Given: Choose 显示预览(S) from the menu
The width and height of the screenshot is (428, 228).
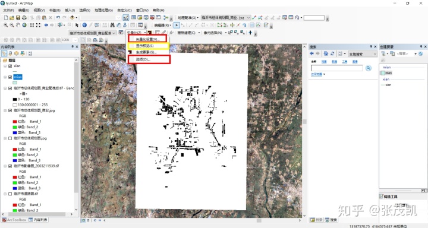Looking at the screenshot, I should 149,46.
